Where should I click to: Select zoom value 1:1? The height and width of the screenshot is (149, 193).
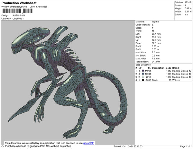coord(186,15)
